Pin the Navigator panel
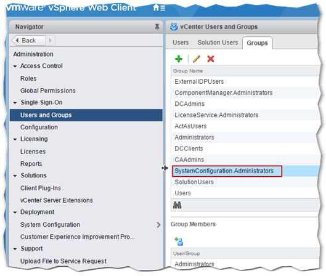The height and width of the screenshot is (276, 326). point(157,27)
